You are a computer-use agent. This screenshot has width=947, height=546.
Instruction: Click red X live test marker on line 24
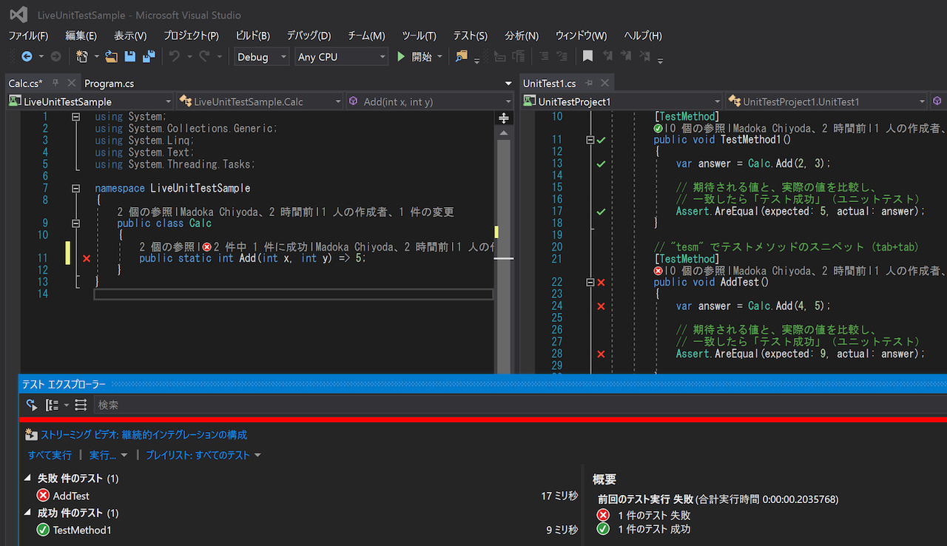(x=601, y=306)
